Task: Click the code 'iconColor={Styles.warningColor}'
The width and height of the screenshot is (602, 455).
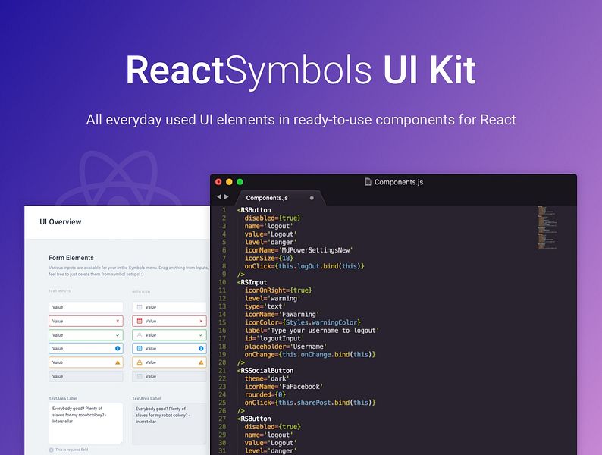Action: coord(303,322)
